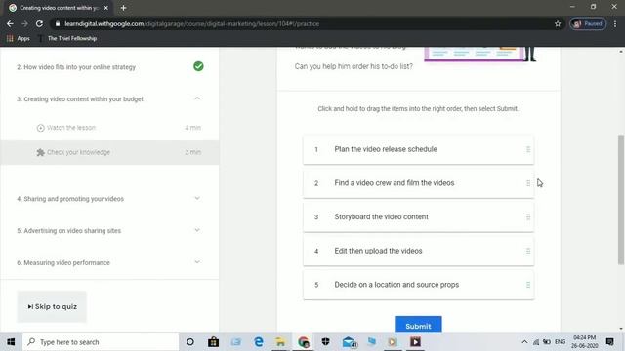Open The Thiel Fellowship bookmark
This screenshot has width=625, height=351.
click(67, 38)
